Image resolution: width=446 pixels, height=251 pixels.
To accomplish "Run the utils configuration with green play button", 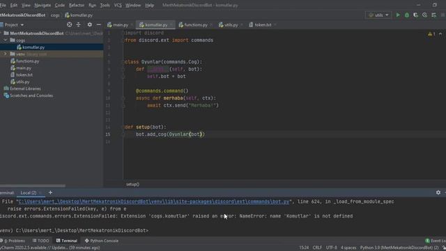I will [398, 15].
